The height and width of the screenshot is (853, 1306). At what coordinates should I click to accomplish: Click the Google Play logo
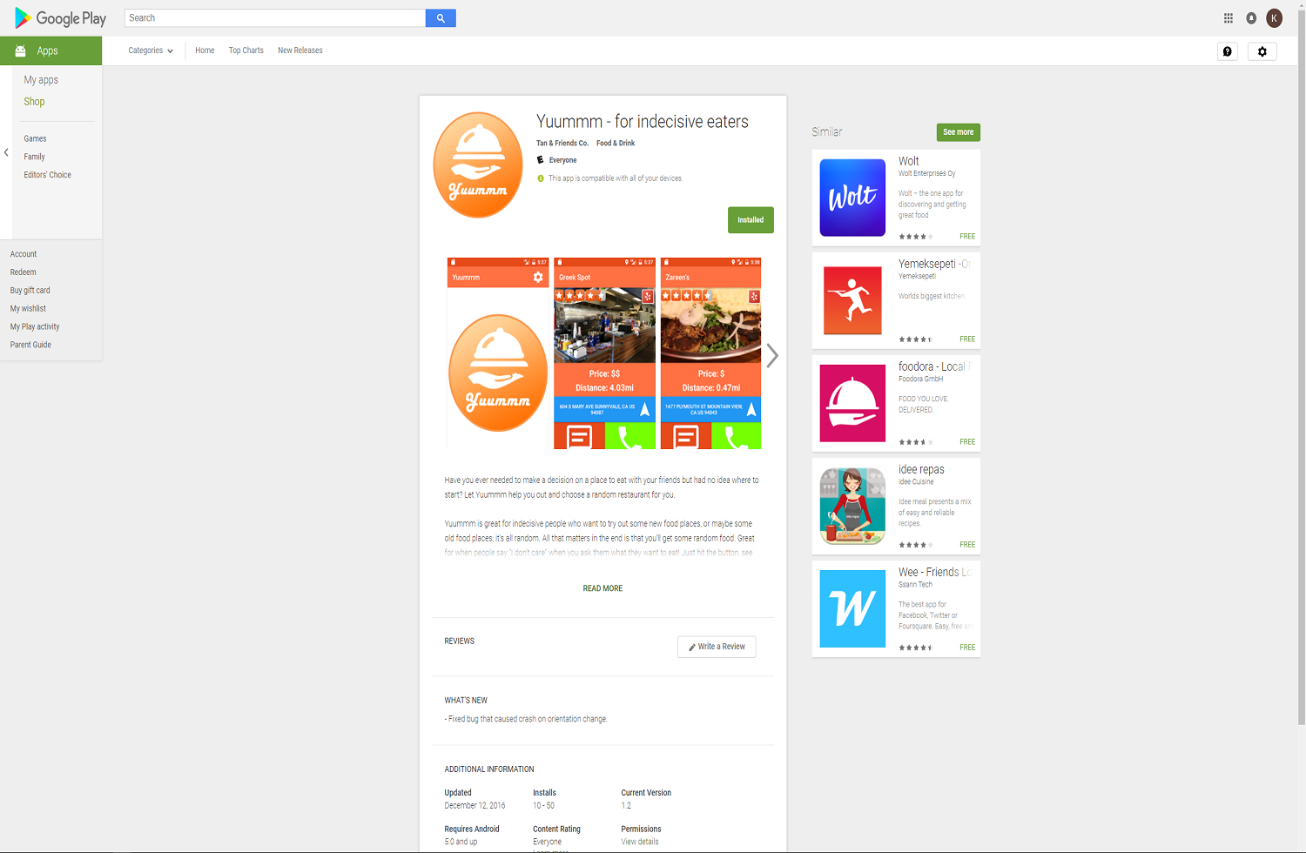[x=60, y=18]
